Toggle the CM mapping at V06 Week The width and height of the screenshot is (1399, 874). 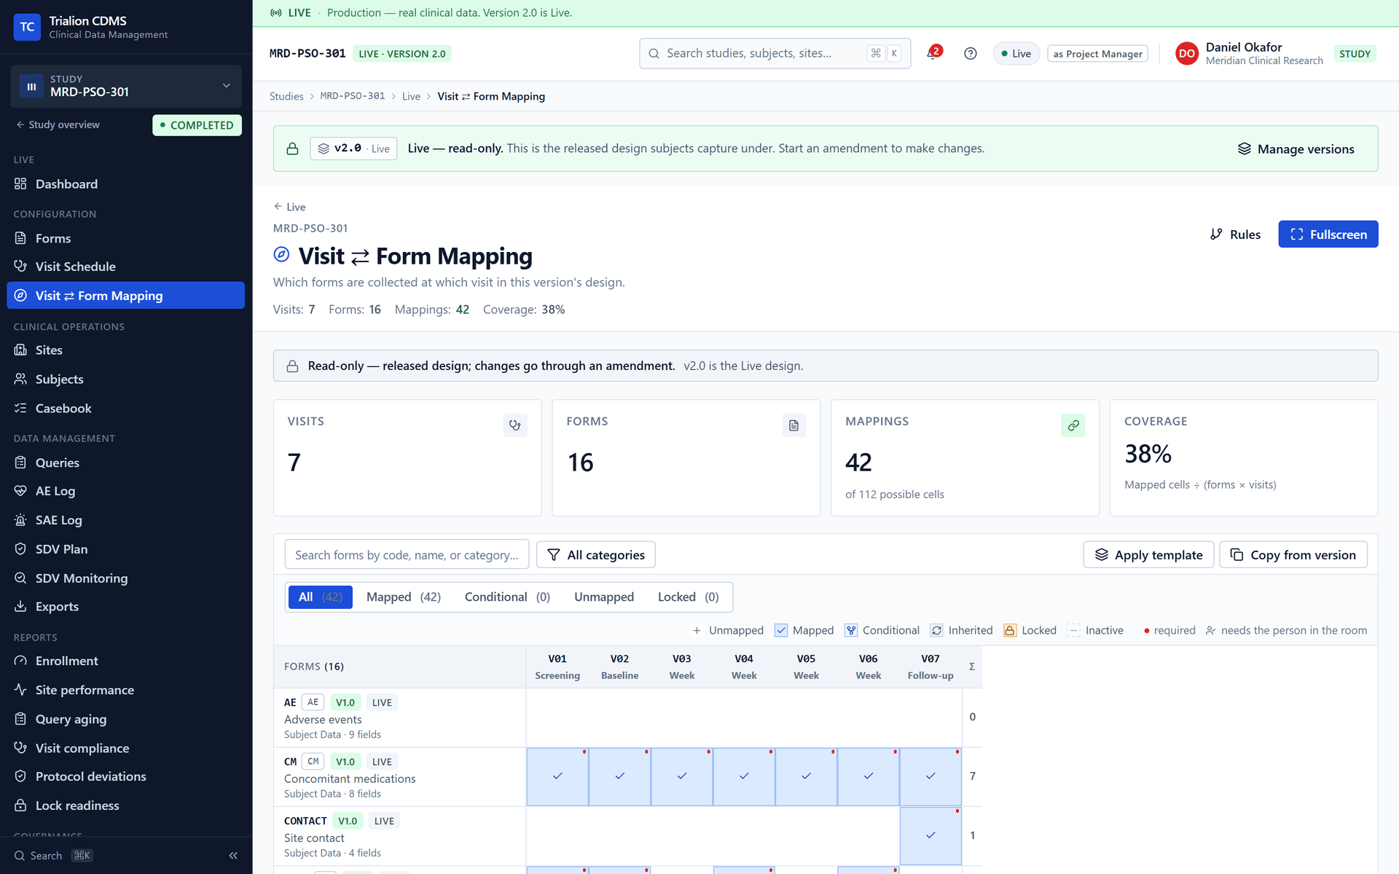pyautogui.click(x=869, y=776)
